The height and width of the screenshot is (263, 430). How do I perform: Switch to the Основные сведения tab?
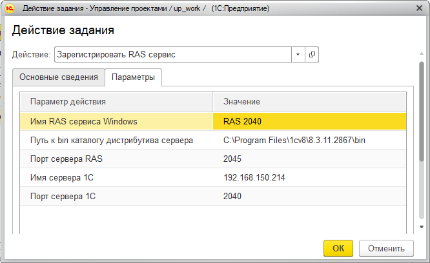[59, 77]
